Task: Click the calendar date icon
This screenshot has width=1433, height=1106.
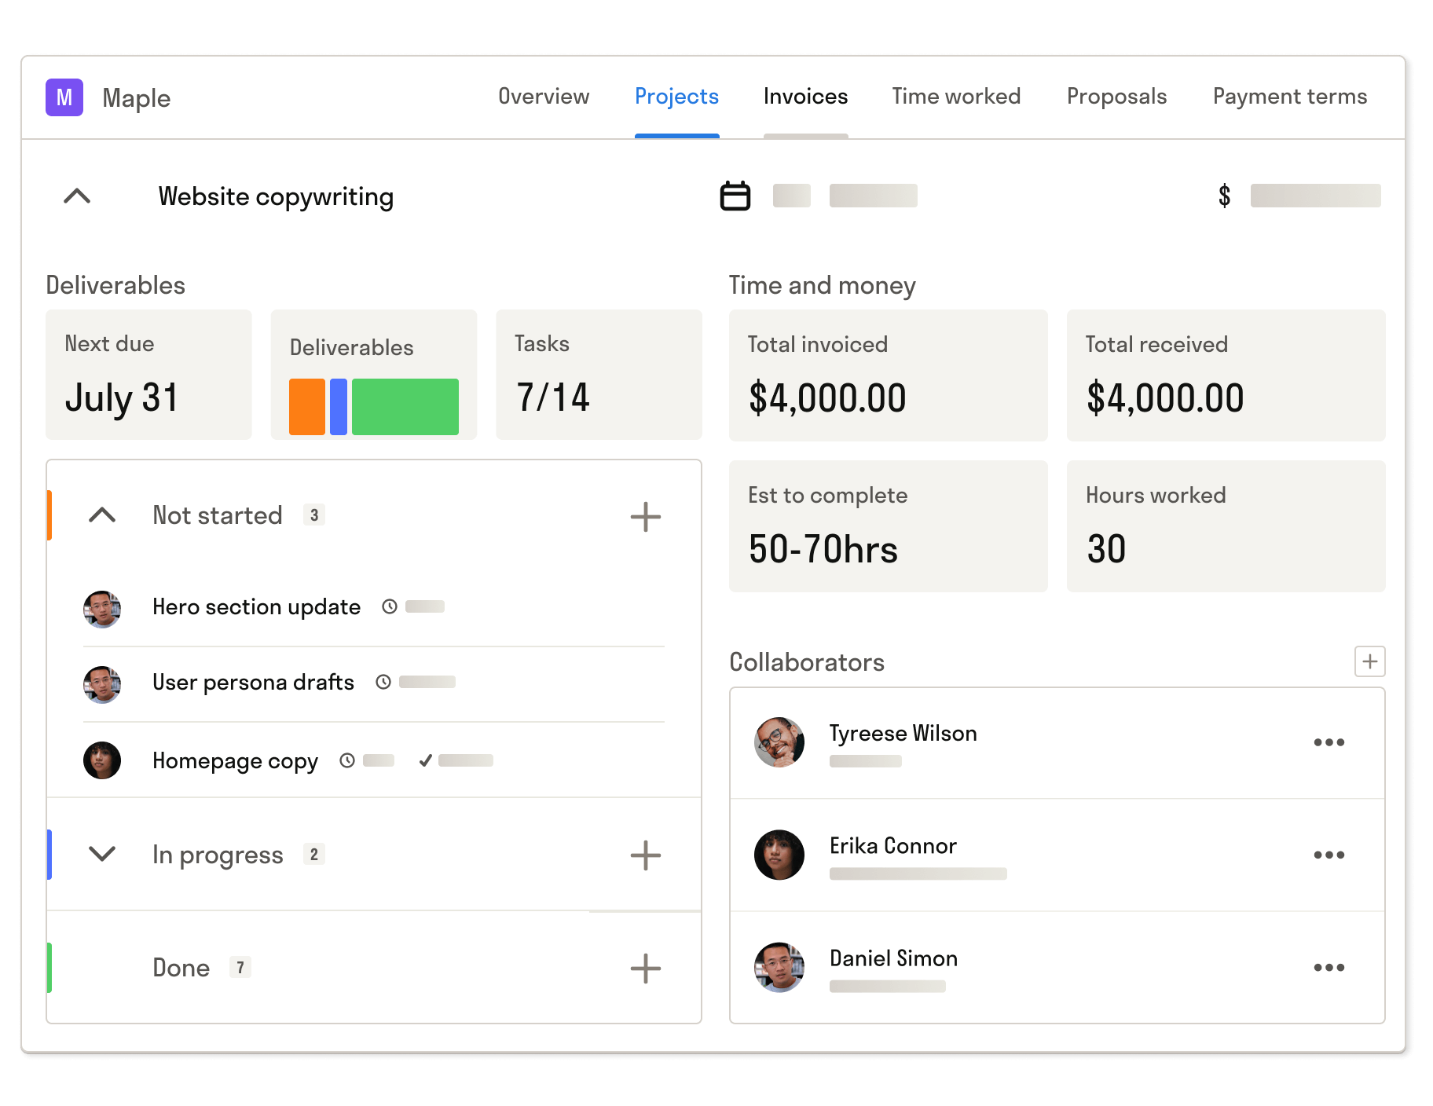Action: pyautogui.click(x=735, y=196)
